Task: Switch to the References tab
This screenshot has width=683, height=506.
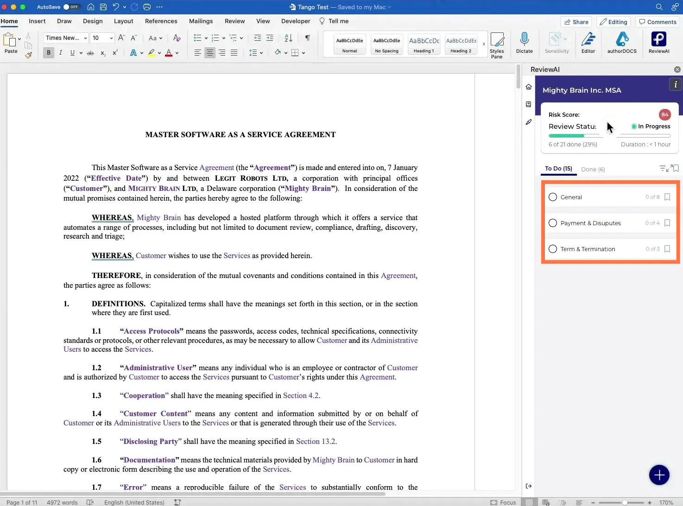Action: point(161,21)
